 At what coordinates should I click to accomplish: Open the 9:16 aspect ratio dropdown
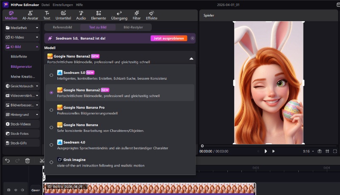coord(308,151)
